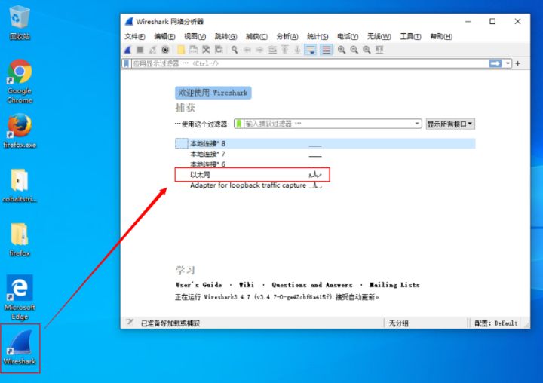
Task: Click the stop capture square icon
Action: click(140, 50)
